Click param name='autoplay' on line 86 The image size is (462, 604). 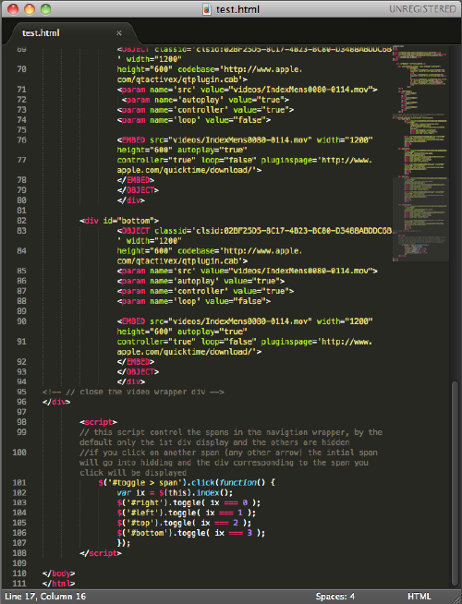(x=201, y=281)
